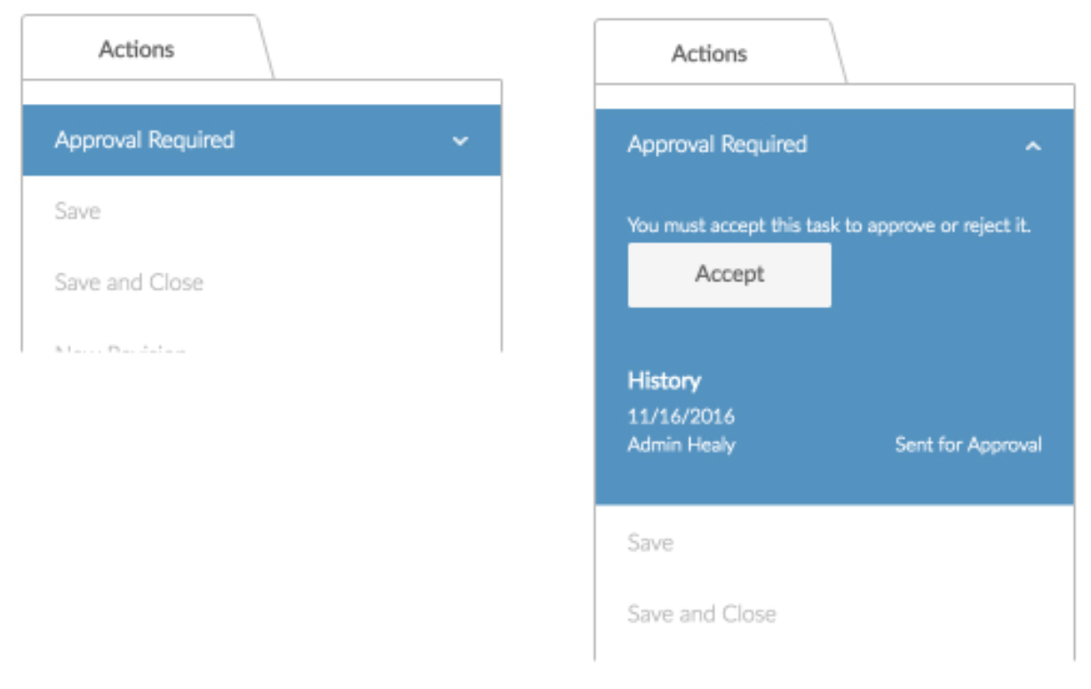Click blank blue area beside the Accept button
This screenshot has width=1091, height=689.
click(x=942, y=275)
